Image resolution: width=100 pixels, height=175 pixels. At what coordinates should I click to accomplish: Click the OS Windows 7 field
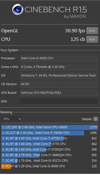pyautogui.click(x=59, y=75)
